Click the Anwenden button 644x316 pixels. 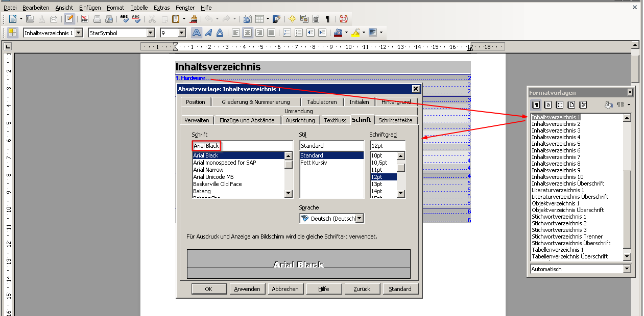[247, 289]
